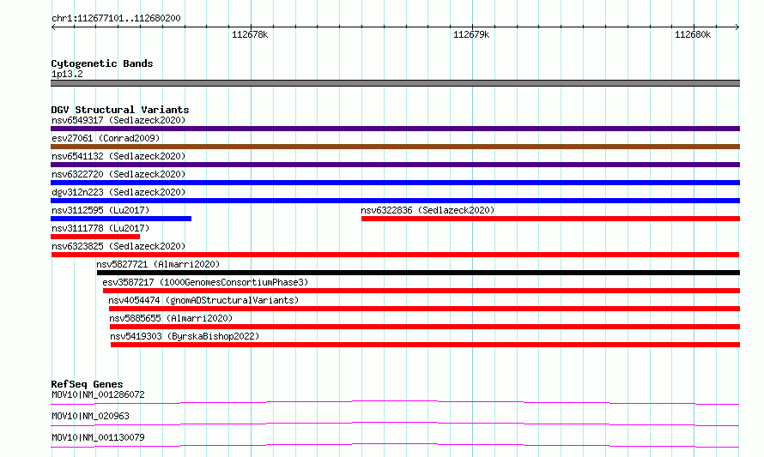Click the right arrow end of ruler
The image size is (764, 457).
(x=737, y=27)
